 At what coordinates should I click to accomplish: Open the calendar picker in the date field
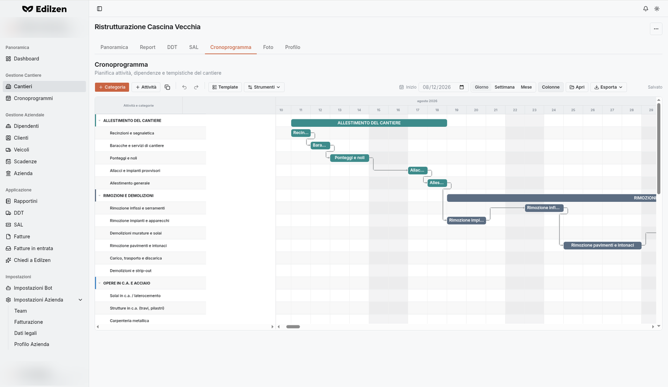tap(462, 87)
